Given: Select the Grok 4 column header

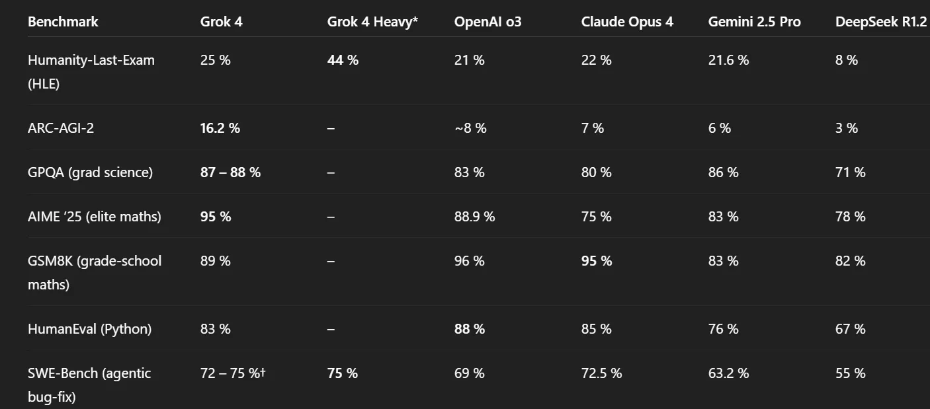Looking at the screenshot, I should point(222,22).
